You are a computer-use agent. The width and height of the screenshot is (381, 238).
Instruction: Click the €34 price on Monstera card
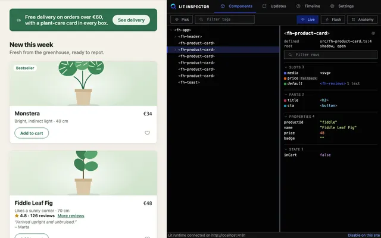148,114
